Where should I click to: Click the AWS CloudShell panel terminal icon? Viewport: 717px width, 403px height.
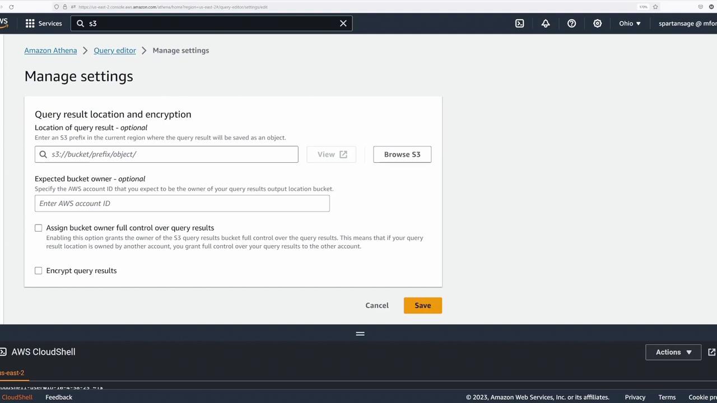tap(3, 352)
